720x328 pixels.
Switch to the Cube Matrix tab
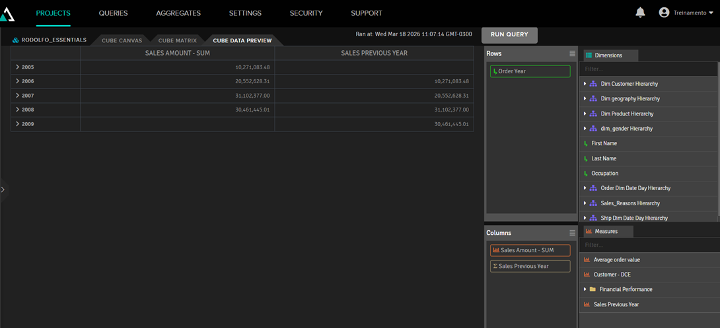(x=177, y=40)
